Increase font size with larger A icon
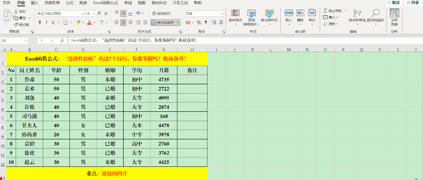Screen dimensions: 423x180 point(100,13)
